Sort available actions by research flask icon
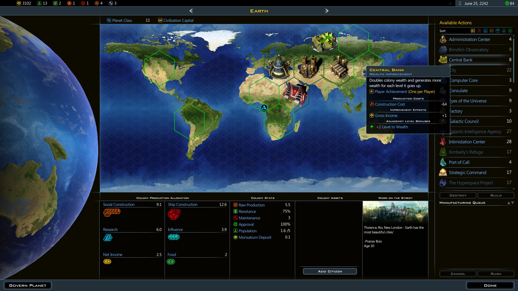 coord(485,31)
